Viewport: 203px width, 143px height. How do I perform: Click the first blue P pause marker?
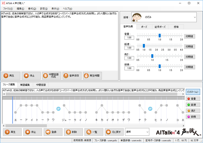click(x=58, y=109)
